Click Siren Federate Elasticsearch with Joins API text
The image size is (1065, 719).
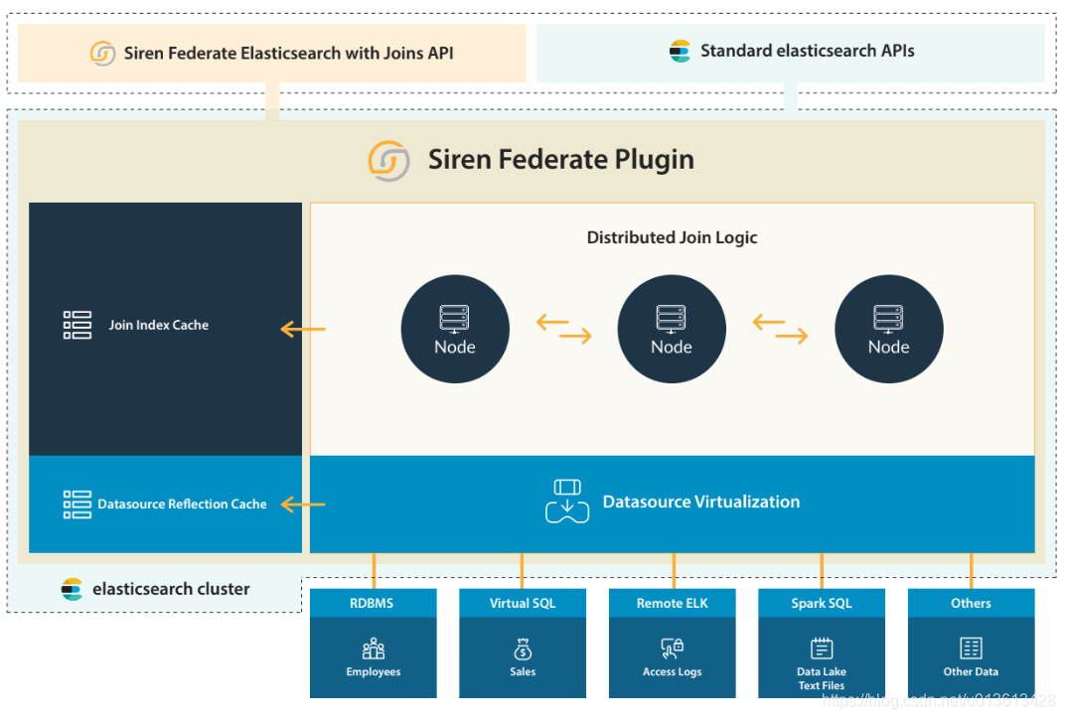(x=289, y=53)
